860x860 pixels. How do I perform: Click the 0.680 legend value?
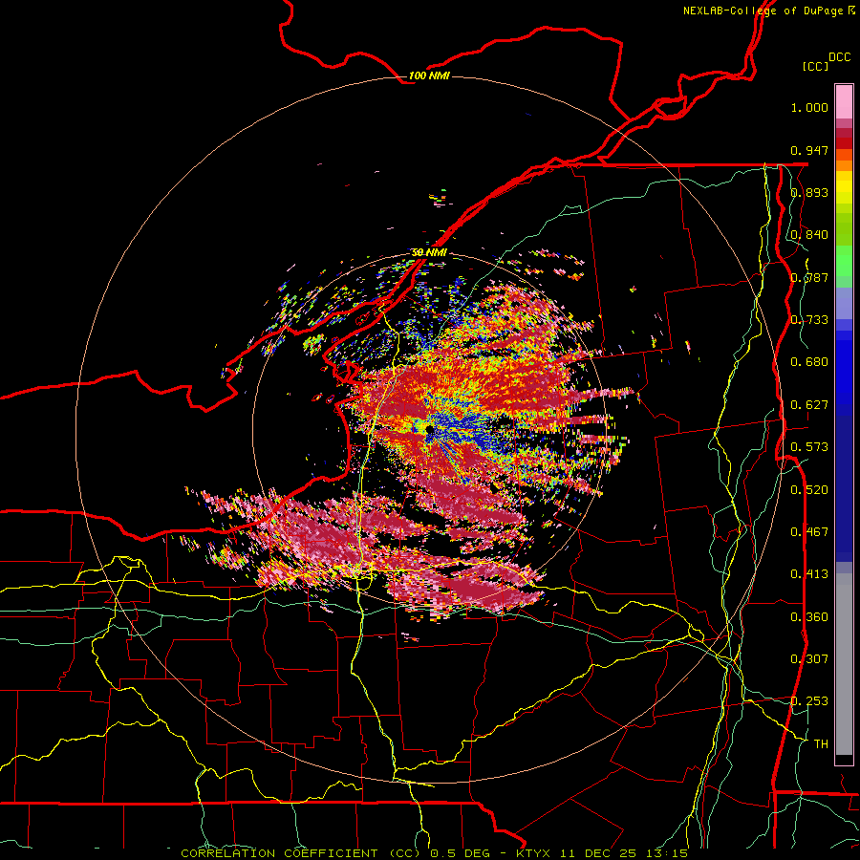coord(809,362)
